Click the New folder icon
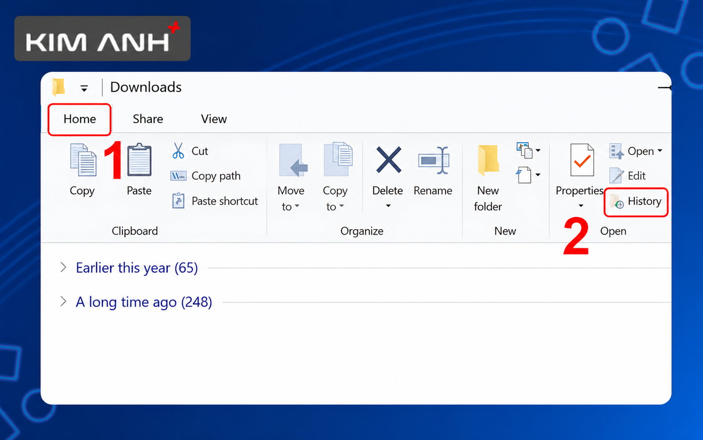Screen dimensions: 703x440 coord(488,160)
